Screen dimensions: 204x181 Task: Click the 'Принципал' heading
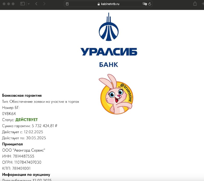click(x=12, y=144)
